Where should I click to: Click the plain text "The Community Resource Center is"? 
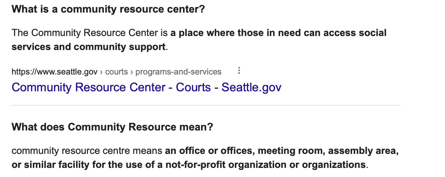pos(90,33)
